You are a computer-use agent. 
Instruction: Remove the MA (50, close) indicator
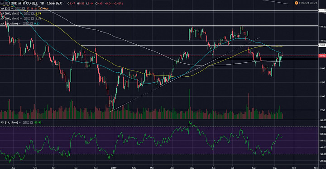(31, 23)
